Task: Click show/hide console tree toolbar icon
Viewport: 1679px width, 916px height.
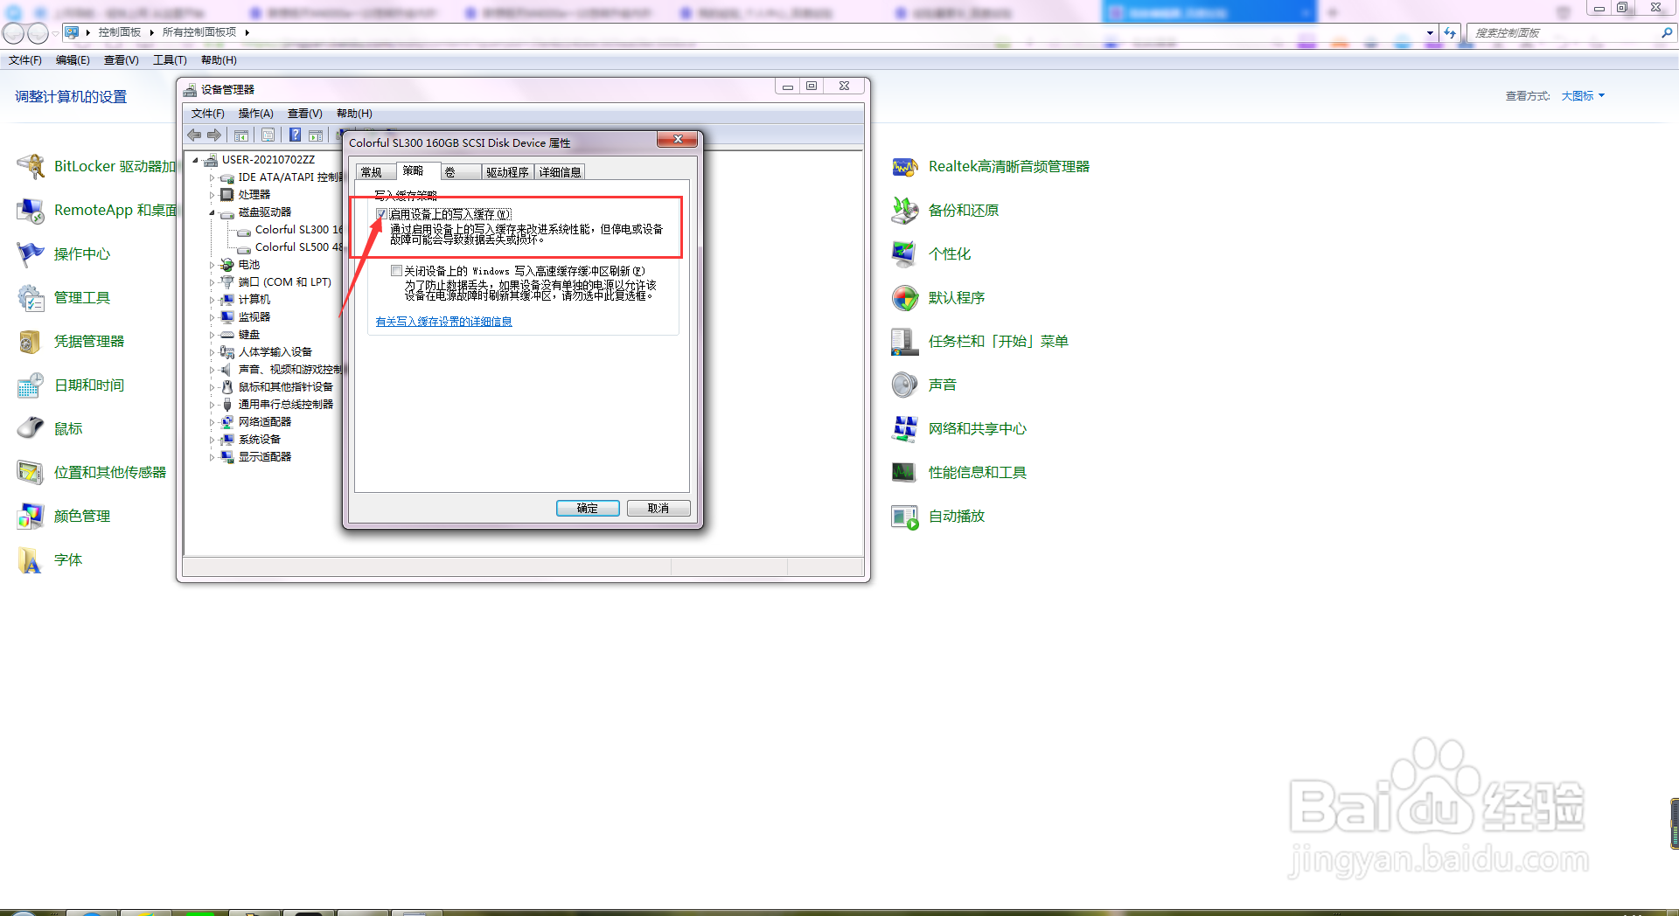Action: [x=241, y=135]
